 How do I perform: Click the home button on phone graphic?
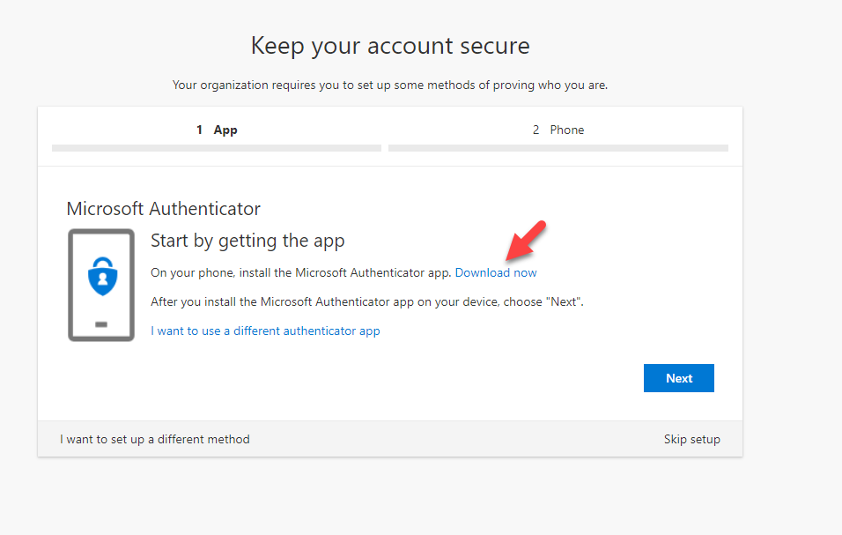[101, 324]
